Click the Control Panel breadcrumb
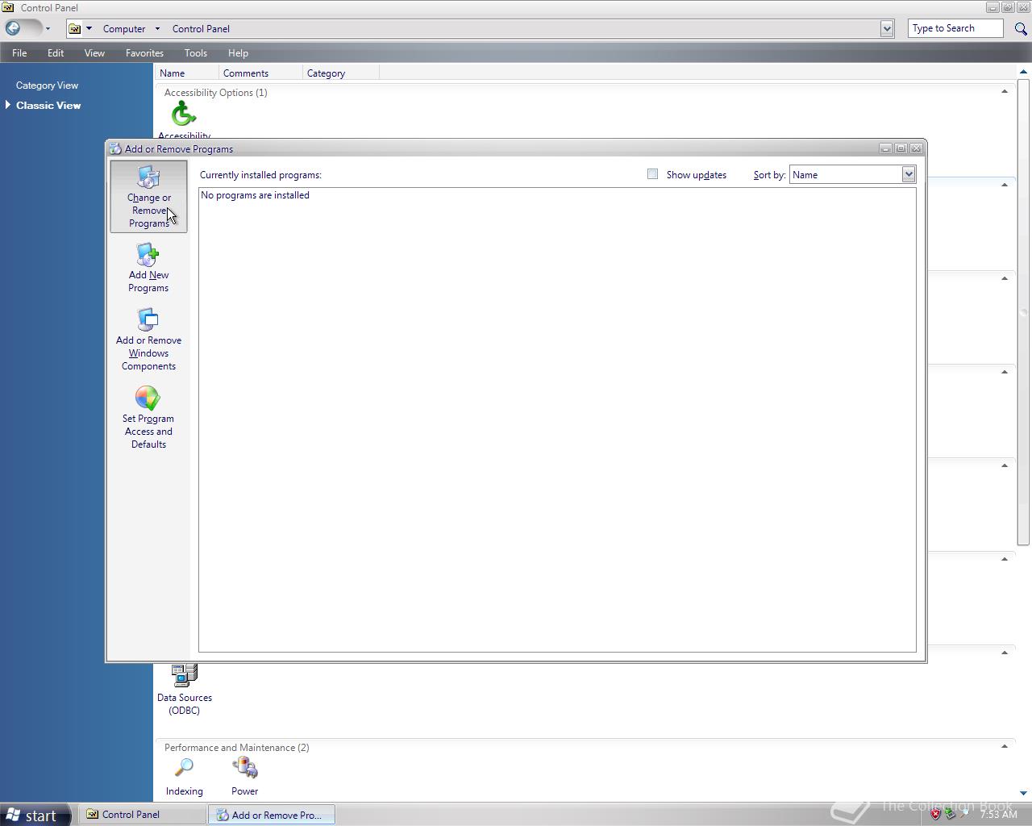 pyautogui.click(x=201, y=28)
